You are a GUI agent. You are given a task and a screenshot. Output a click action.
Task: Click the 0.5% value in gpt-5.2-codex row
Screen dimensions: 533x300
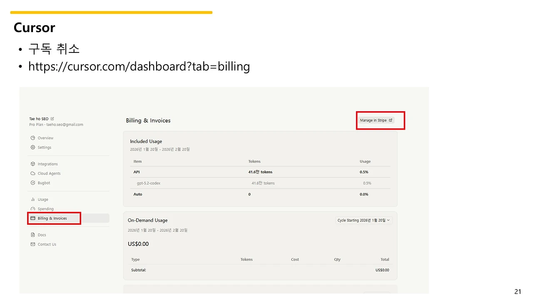pyautogui.click(x=367, y=183)
